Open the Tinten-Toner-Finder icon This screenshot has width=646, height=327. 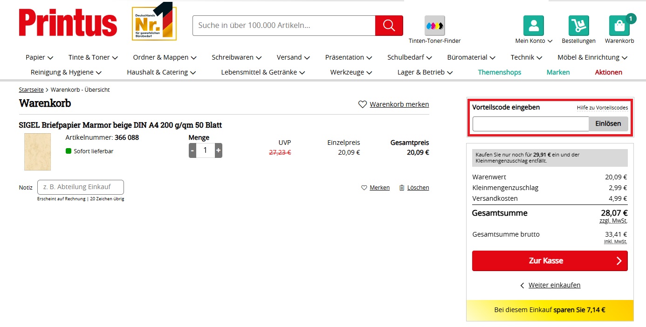click(x=434, y=26)
